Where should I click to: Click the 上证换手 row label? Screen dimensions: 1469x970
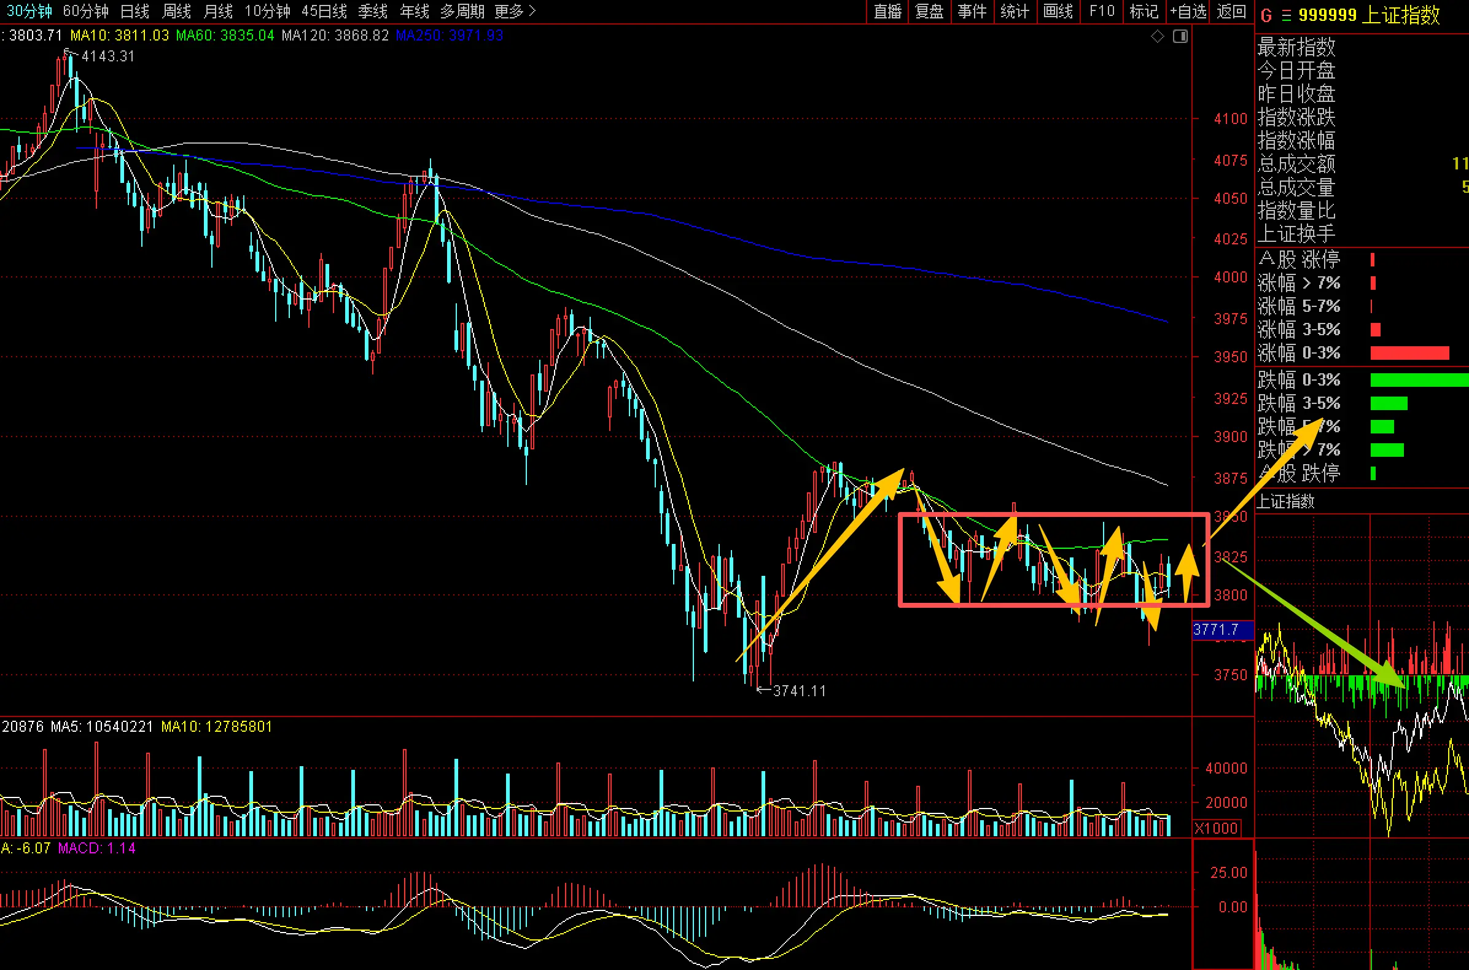[1296, 234]
